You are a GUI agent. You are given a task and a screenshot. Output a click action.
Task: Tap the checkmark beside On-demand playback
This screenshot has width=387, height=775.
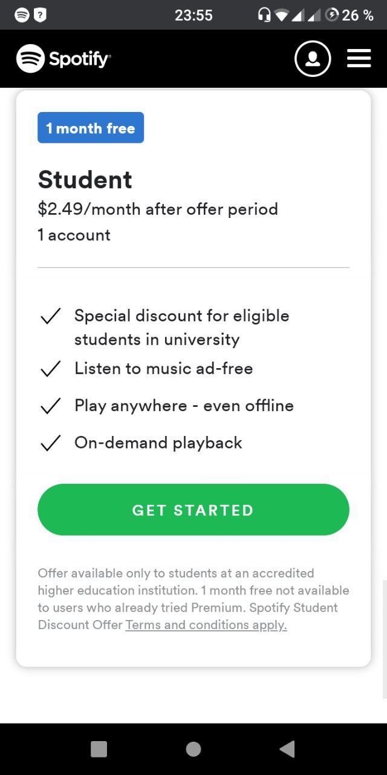pos(50,443)
